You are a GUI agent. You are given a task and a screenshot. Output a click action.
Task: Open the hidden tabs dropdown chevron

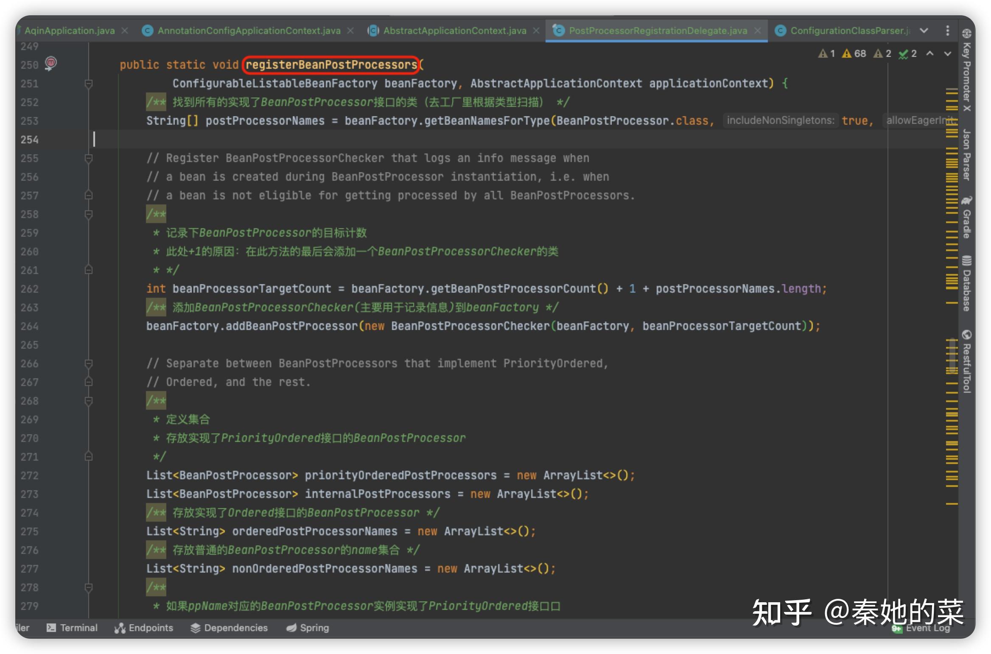click(x=924, y=31)
